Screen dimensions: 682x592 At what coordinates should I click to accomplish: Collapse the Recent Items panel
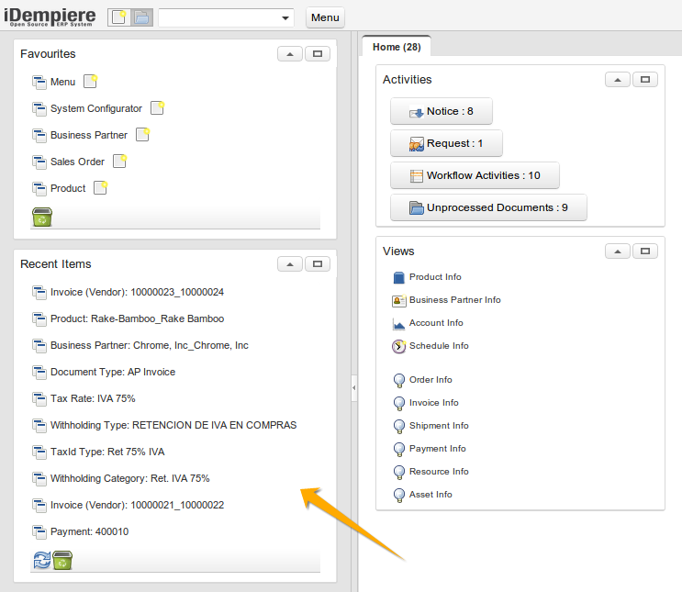pos(289,264)
